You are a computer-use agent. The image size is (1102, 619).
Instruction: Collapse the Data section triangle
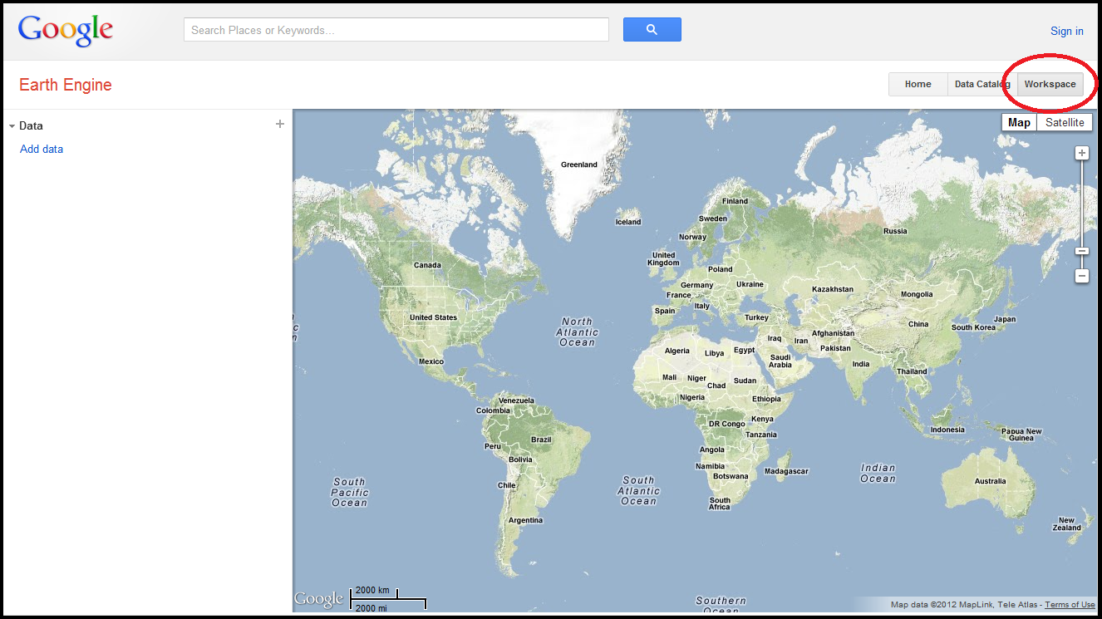(12, 126)
